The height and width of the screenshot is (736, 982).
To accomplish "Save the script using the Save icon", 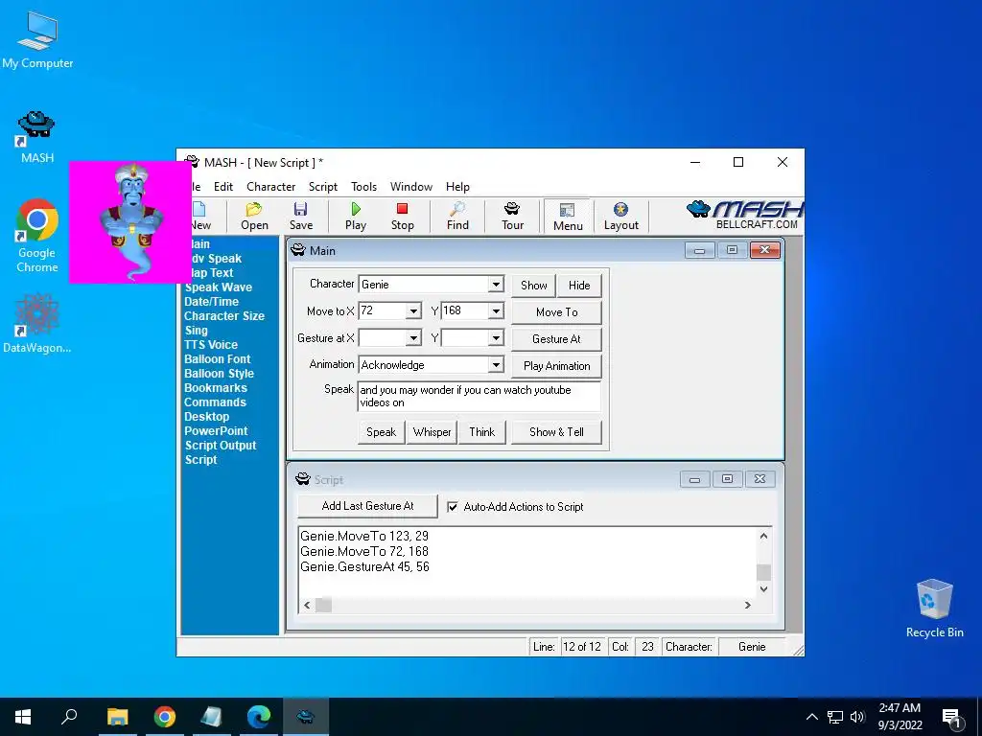I will click(300, 217).
